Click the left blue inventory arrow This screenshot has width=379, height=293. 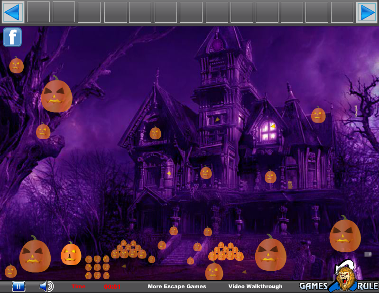[13, 12]
